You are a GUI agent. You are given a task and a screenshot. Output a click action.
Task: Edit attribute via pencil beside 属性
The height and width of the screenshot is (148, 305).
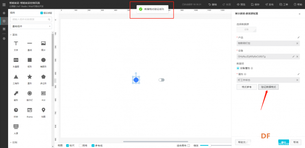[298, 74]
